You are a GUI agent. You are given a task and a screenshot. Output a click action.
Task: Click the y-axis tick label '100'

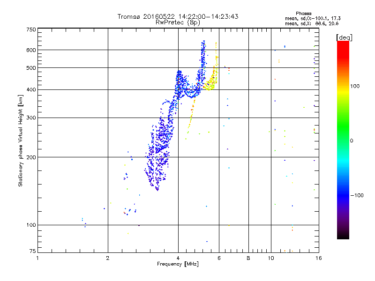point(31,225)
